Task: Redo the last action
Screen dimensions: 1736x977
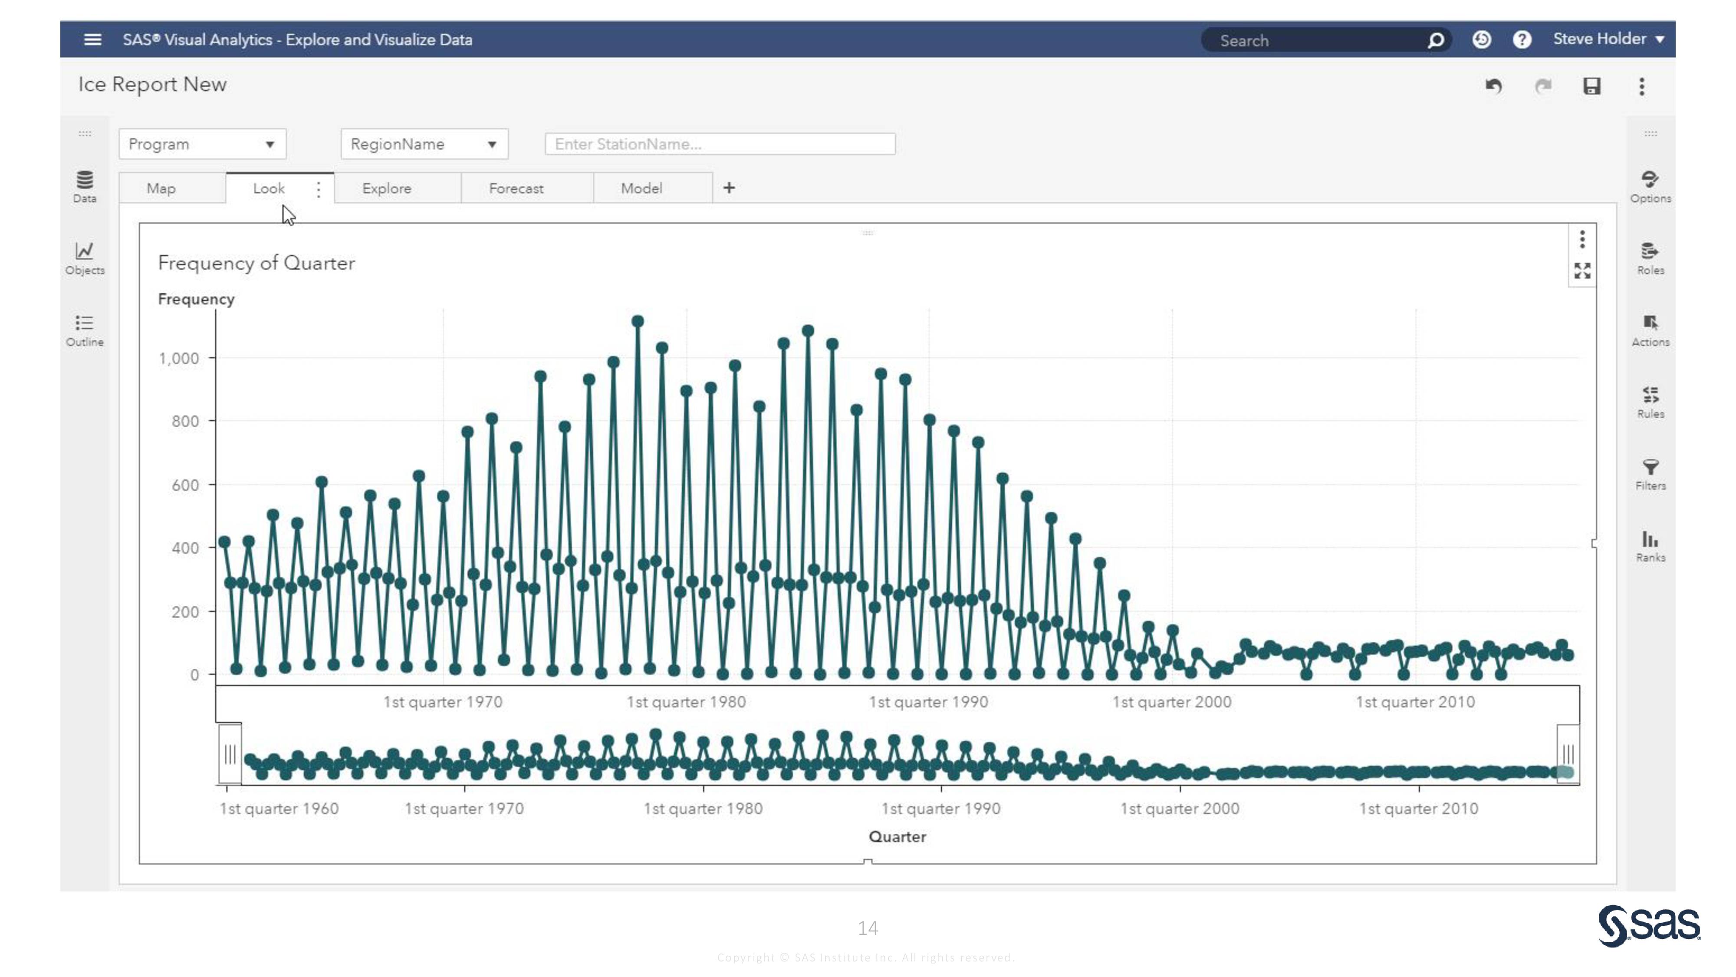Action: click(1542, 86)
